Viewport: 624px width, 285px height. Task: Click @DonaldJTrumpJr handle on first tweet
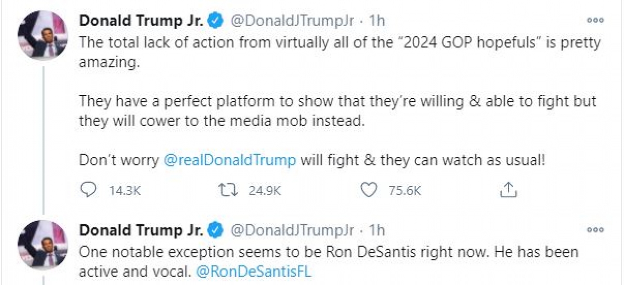tap(292, 22)
